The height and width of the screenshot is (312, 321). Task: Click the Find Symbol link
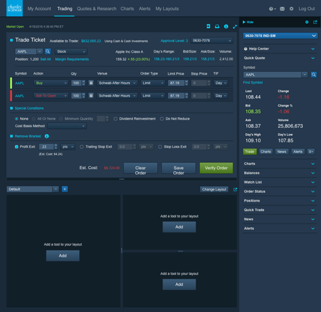[x=253, y=83]
